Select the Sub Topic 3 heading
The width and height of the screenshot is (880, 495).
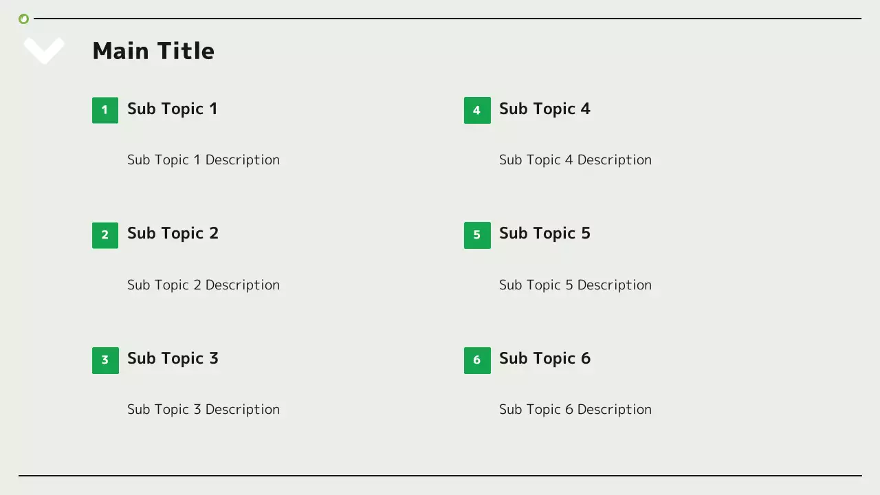coord(173,358)
